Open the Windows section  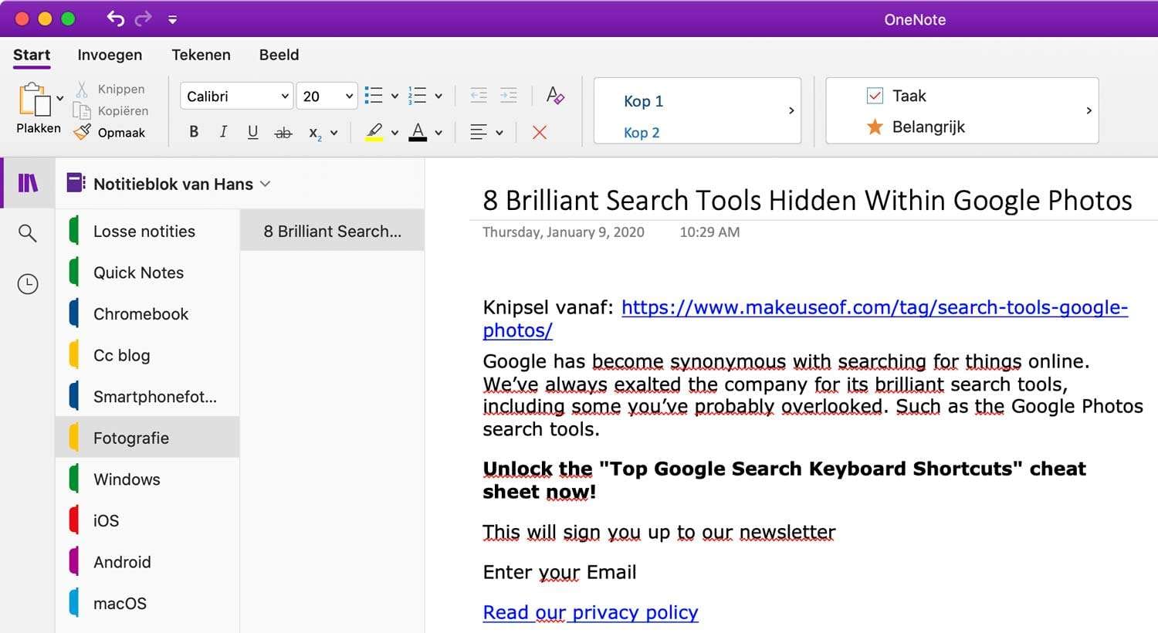(x=147, y=479)
